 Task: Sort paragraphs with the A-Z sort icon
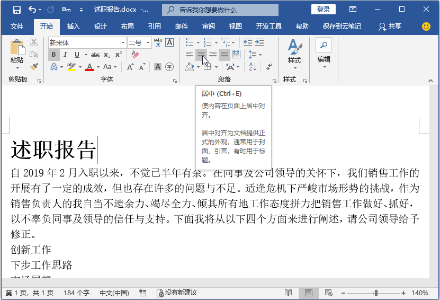click(253, 67)
